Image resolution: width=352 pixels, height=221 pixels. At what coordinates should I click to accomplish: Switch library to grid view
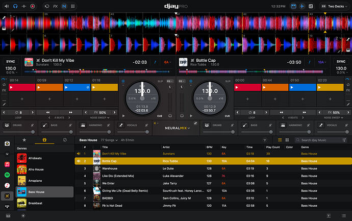coord(287,140)
